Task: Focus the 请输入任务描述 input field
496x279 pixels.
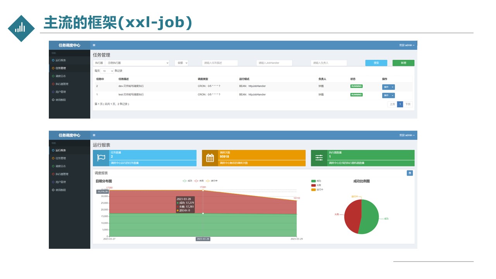Action: click(220, 63)
